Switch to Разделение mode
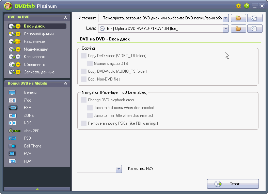The width and height of the screenshot is (268, 194). click(34, 41)
